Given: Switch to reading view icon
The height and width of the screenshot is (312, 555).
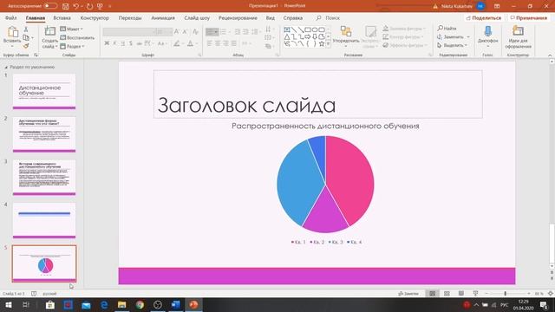Looking at the screenshot, I should pos(460,294).
